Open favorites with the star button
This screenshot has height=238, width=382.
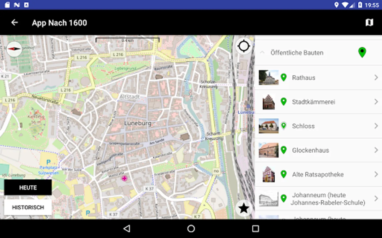[x=244, y=208]
